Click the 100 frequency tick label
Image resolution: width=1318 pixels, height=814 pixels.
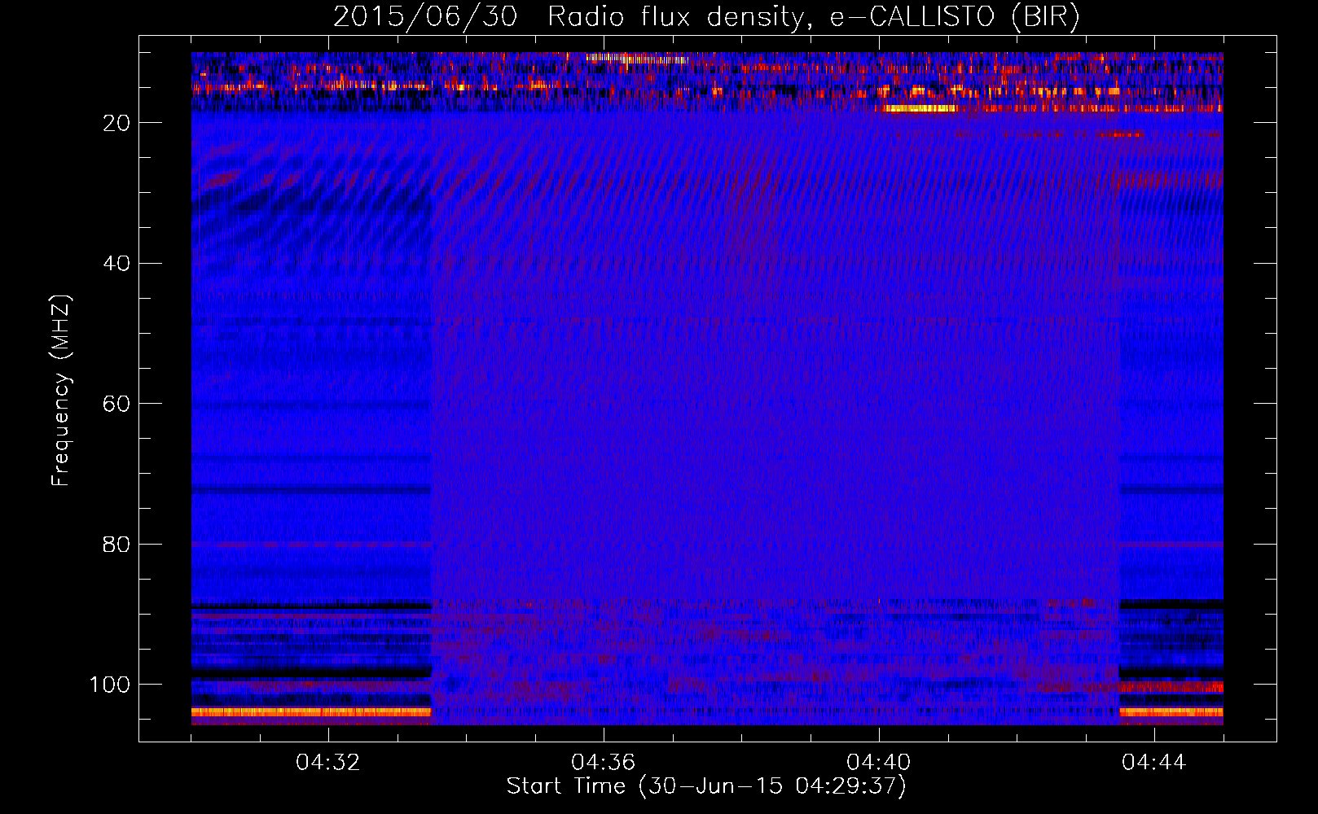coord(110,685)
